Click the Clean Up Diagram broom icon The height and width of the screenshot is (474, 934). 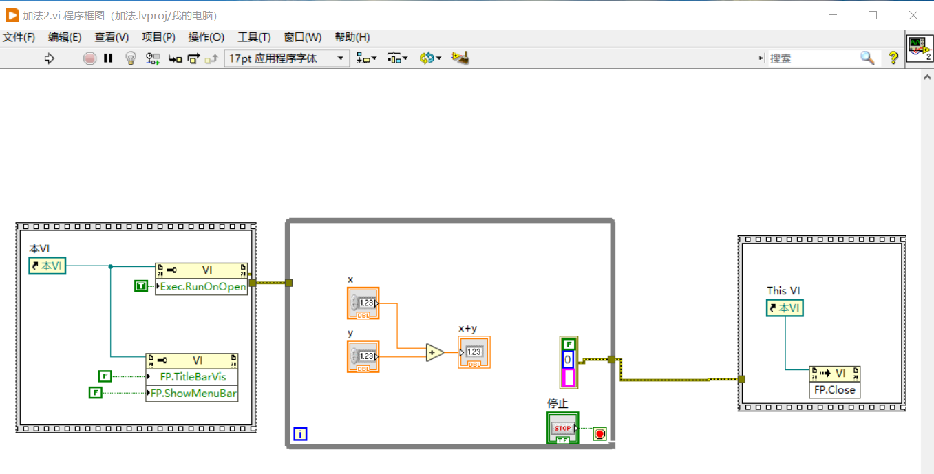(x=460, y=58)
